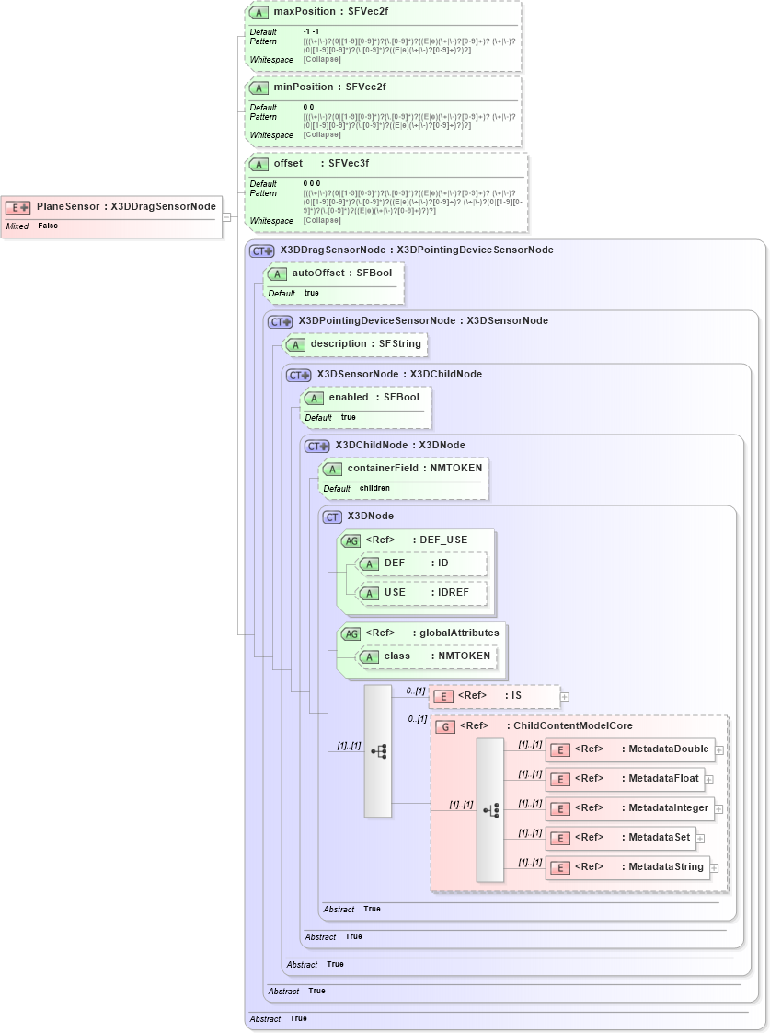Click the DEF_USE attribute group AG icon
Screen dimensions: 770x1033
[x=351, y=540]
